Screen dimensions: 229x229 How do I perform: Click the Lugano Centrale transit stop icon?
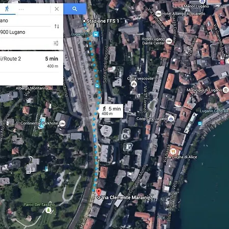(200, 123)
